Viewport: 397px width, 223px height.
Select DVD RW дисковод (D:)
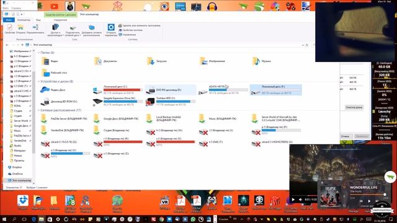pos(171,90)
